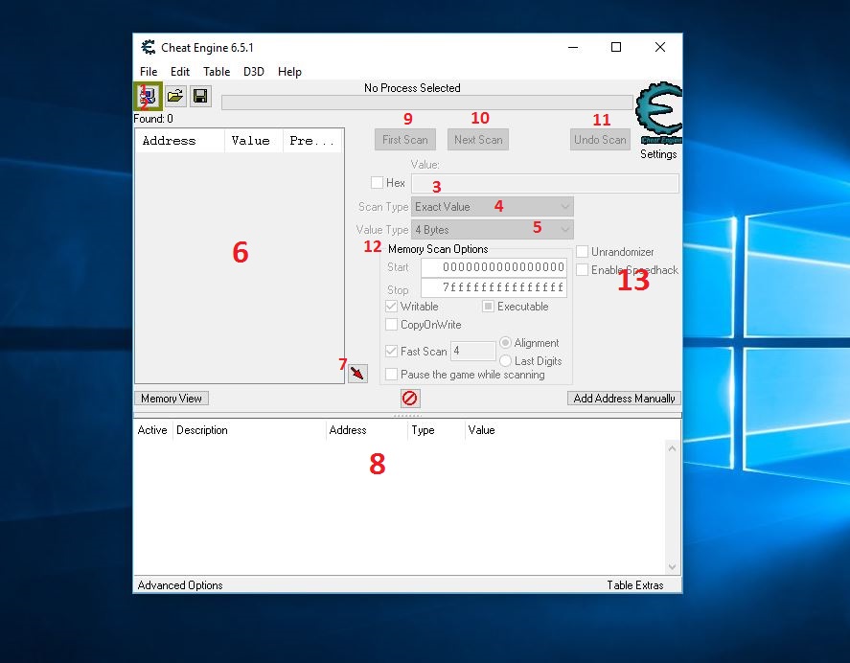This screenshot has height=663, width=850.
Task: Click the Start address field
Action: tap(494, 267)
